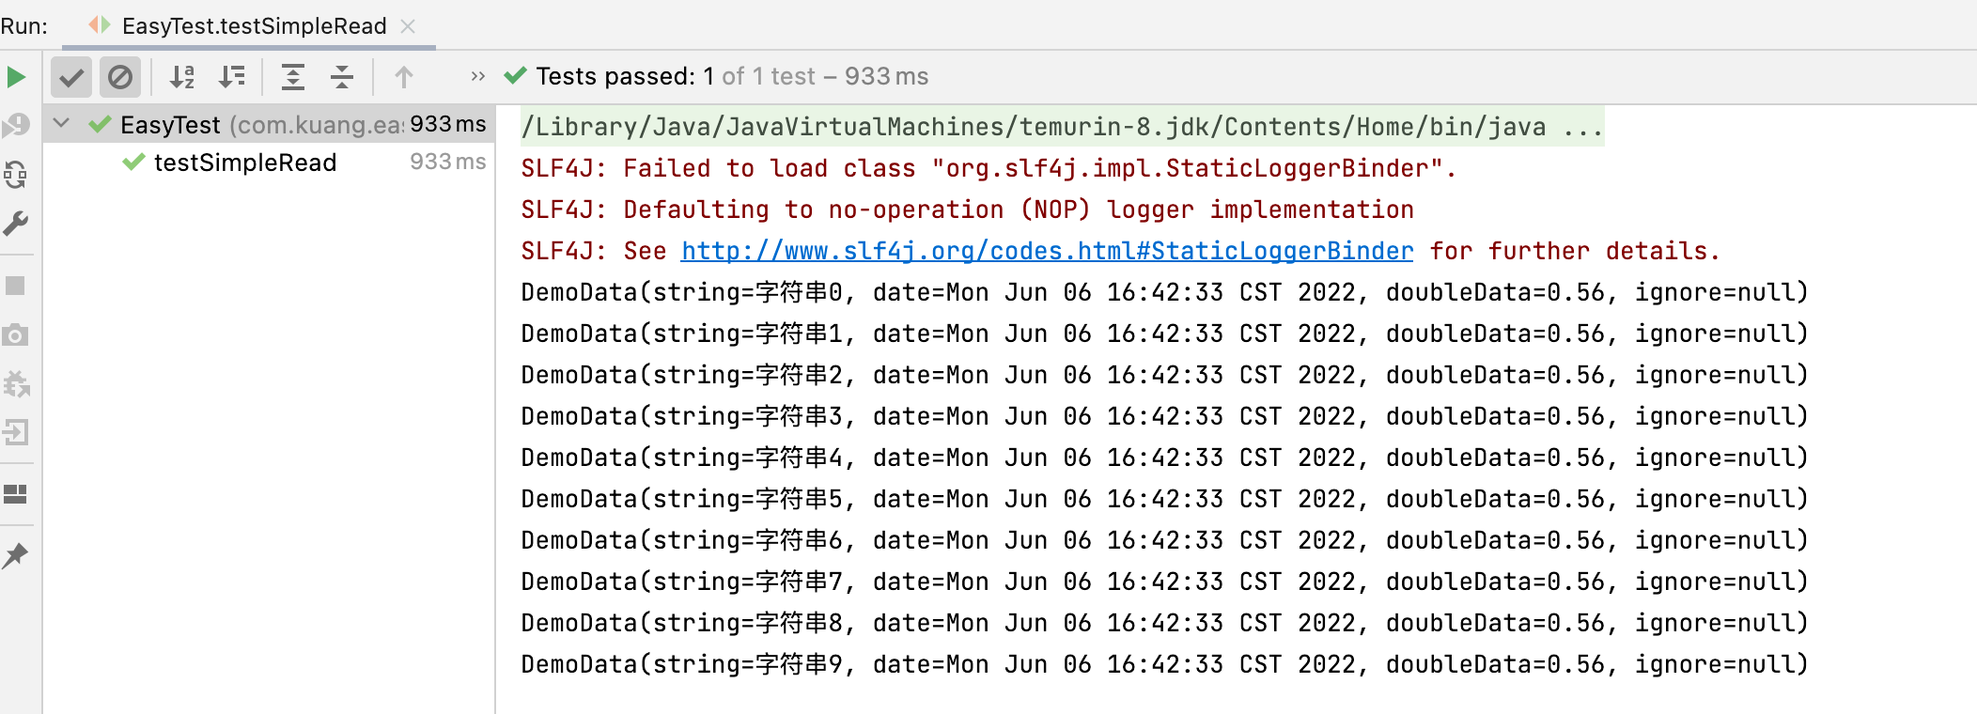Sort tests by duration
This screenshot has height=714, width=1977.
(231, 77)
